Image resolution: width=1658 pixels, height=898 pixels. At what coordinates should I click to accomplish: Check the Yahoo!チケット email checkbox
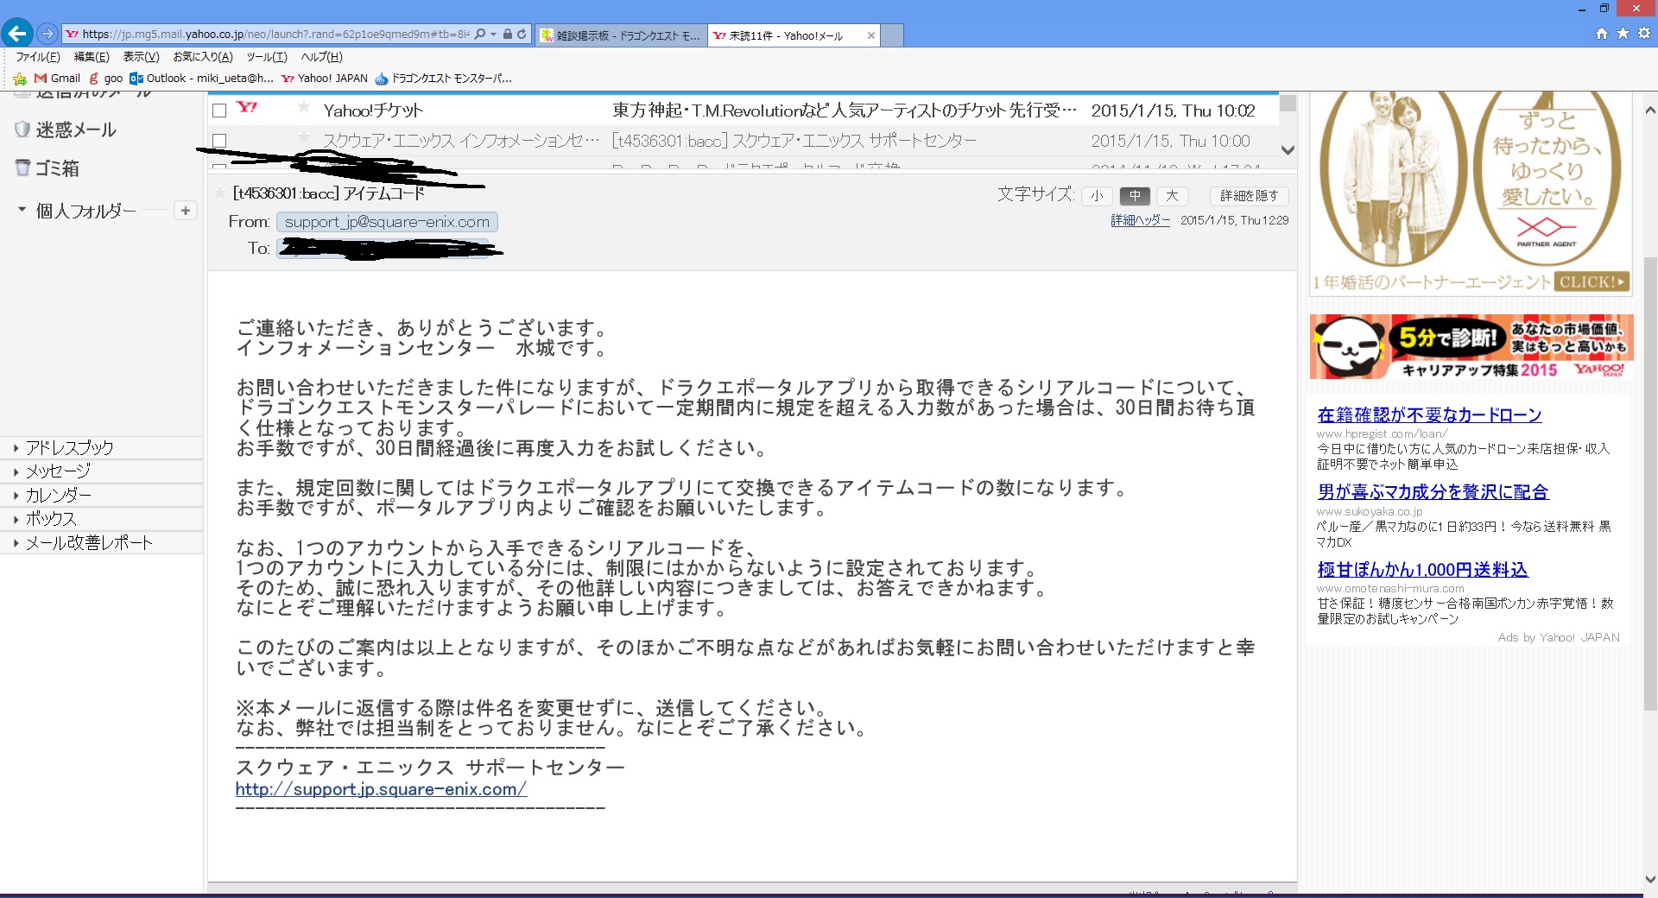[219, 111]
